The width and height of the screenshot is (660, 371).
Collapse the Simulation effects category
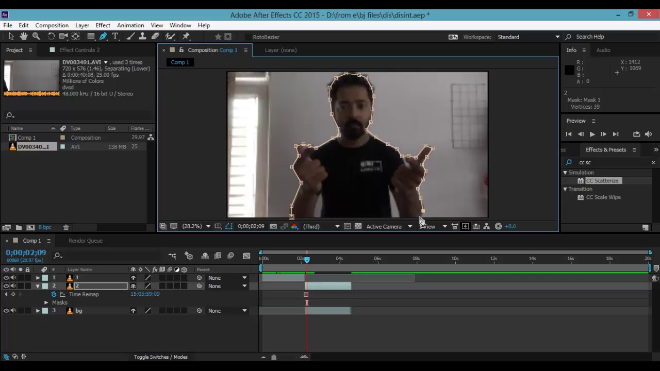(x=565, y=173)
